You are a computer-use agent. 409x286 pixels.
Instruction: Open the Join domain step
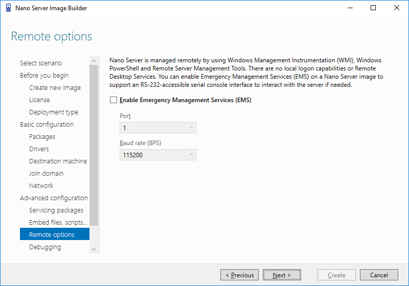coord(46,174)
